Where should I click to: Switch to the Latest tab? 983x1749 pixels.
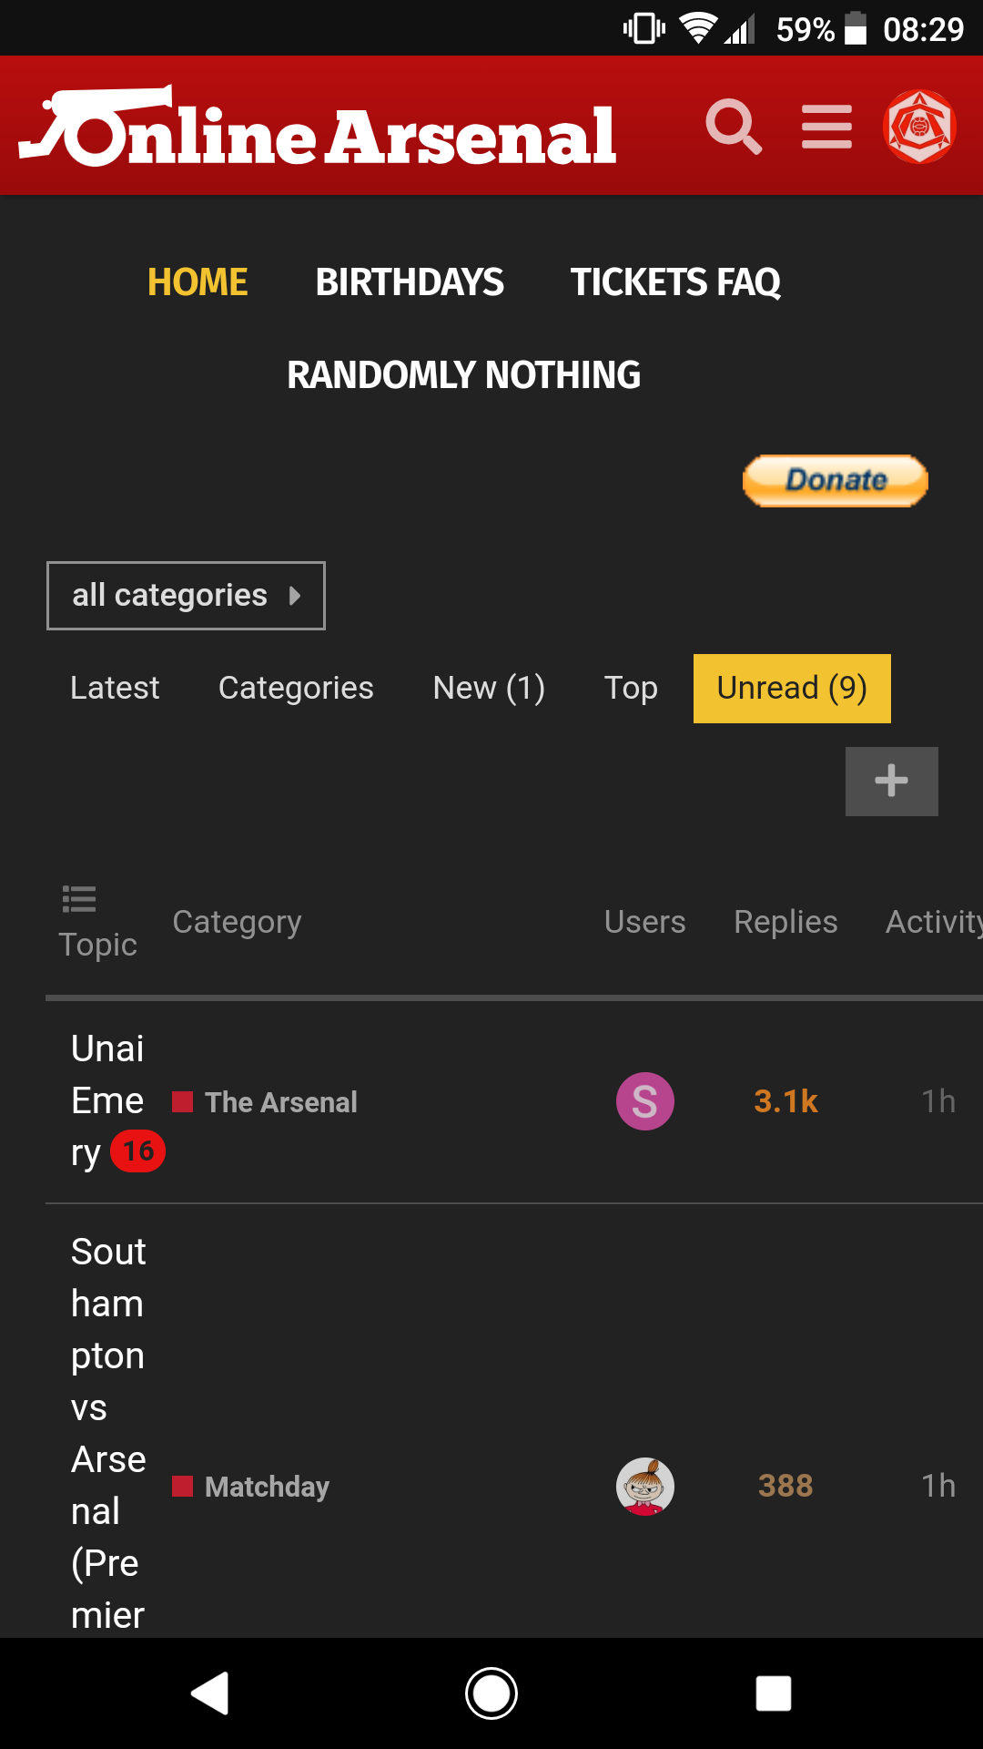tap(115, 688)
